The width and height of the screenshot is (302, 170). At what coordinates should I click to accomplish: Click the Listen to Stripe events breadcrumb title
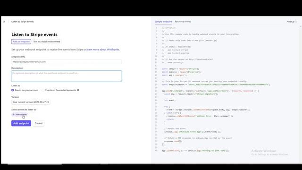pyautogui.click(x=23, y=22)
